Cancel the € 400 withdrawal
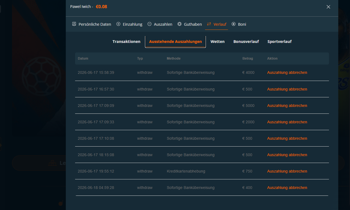Screen dimensions: 350x210 pos(287,188)
